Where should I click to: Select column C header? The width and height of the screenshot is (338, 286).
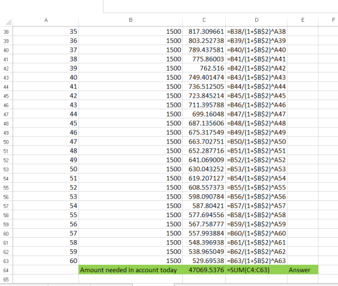204,20
